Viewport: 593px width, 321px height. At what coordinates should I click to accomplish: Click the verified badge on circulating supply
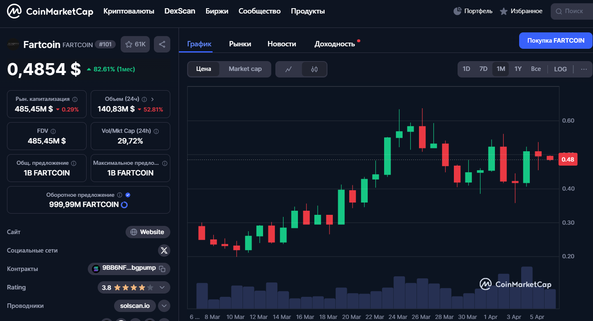pos(128,195)
